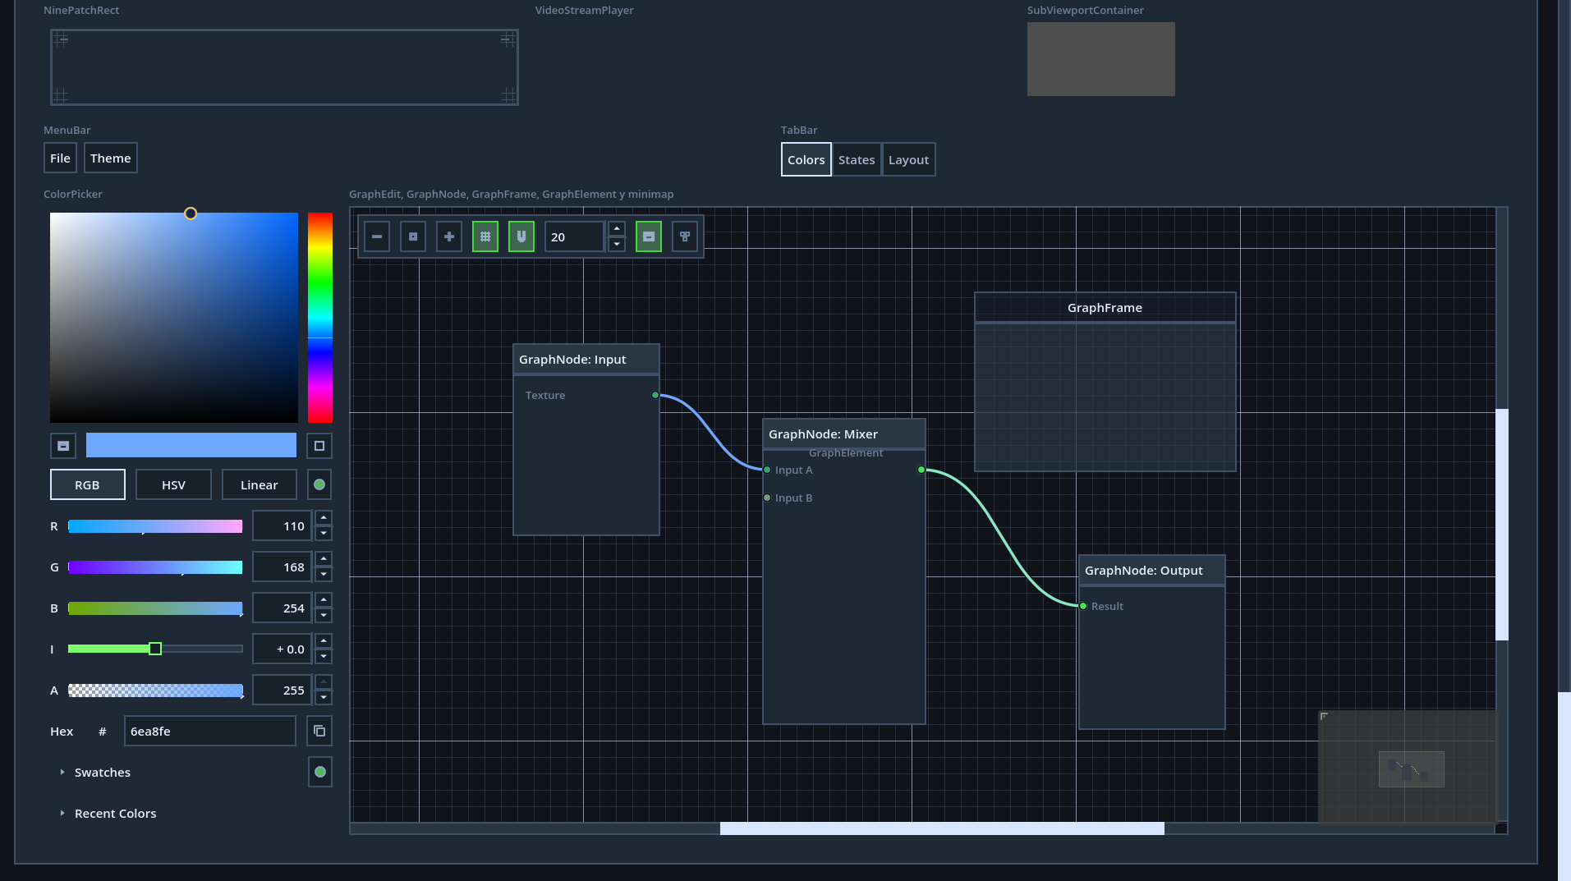The height and width of the screenshot is (881, 1571).
Task: Select the Linear color mode
Action: point(259,484)
